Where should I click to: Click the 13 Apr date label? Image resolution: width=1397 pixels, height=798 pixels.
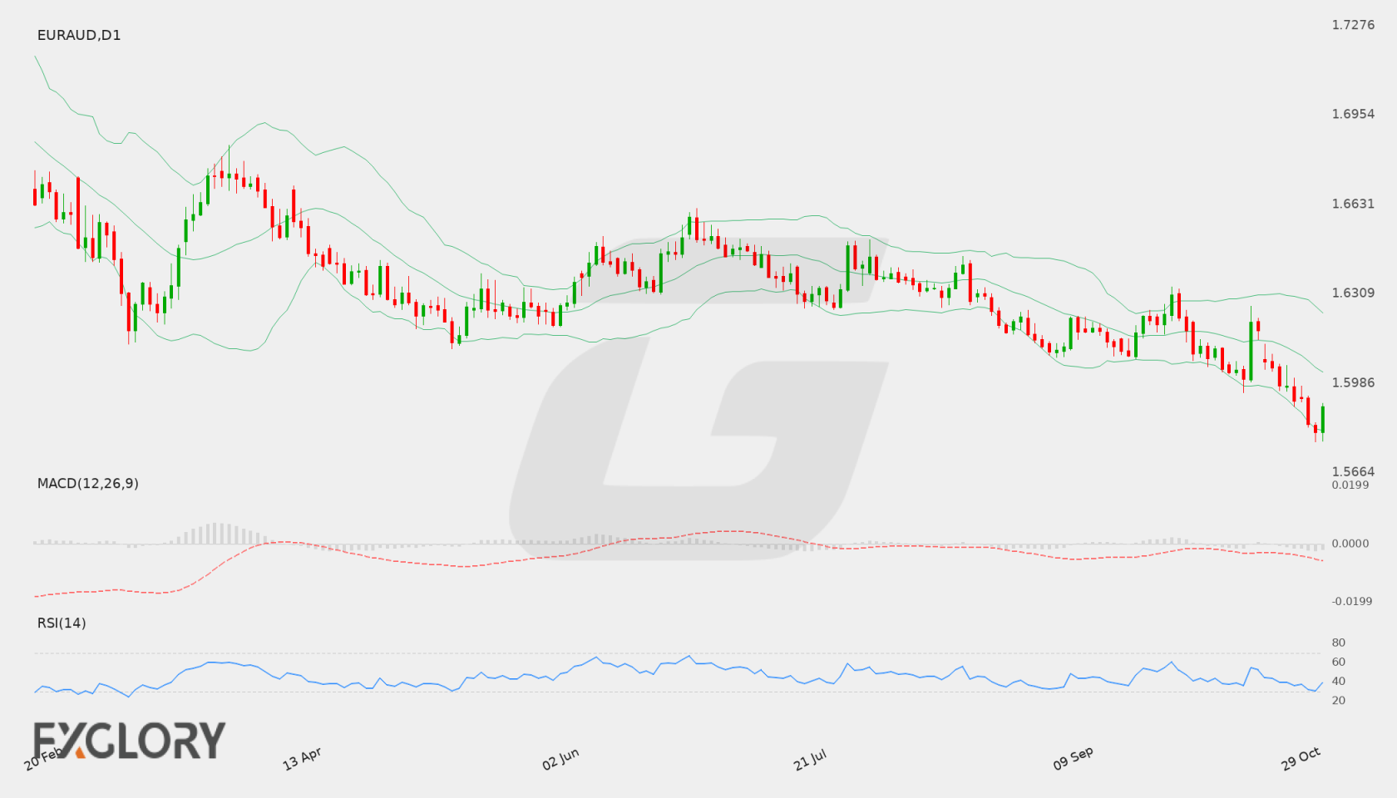[x=302, y=759]
